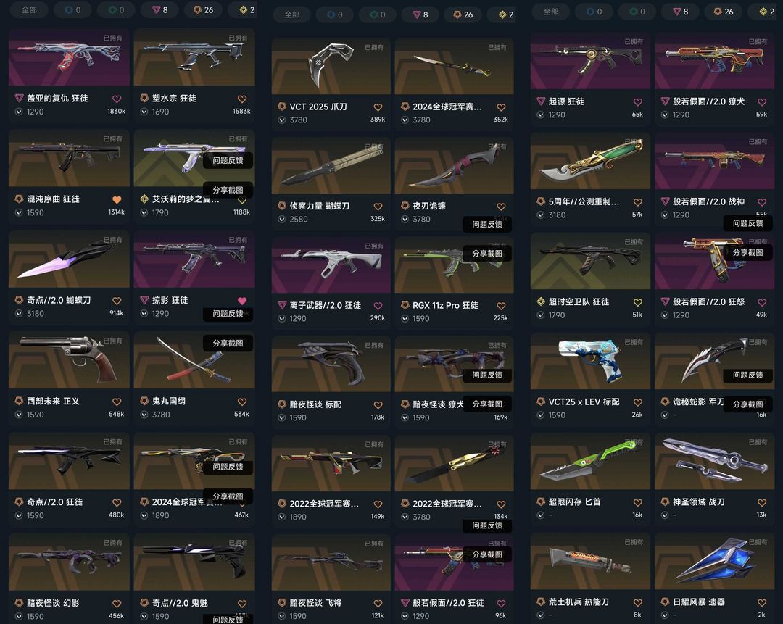This screenshot has height=624, width=783.
Task: Click the heart on RGX 11z Pro 狂徒
Action: [x=502, y=306]
